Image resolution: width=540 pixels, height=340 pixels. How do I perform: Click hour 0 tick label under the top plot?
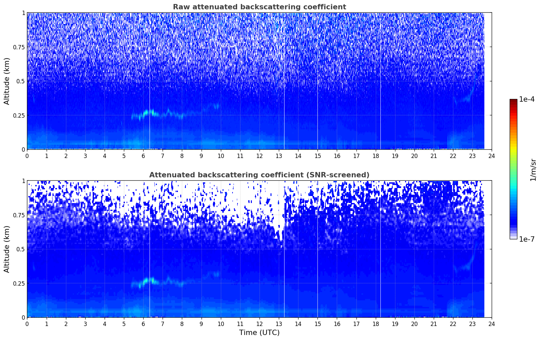point(27,156)
